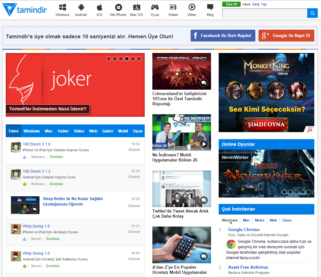The height and width of the screenshot is (277, 321).
Task: Click the Bulmaca category under 100 Doors 3 1.0
Action: pyautogui.click(x=38, y=157)
